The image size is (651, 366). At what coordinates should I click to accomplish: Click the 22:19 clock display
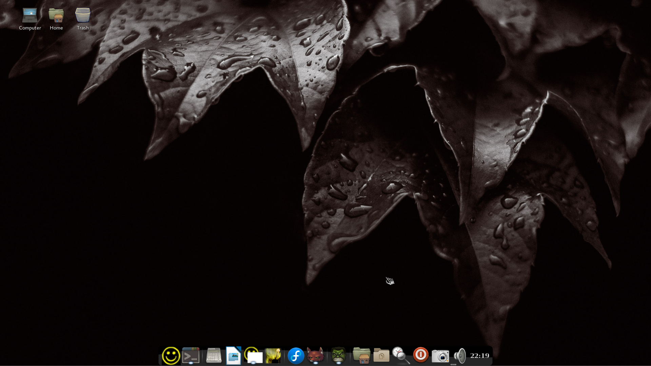[x=480, y=356]
